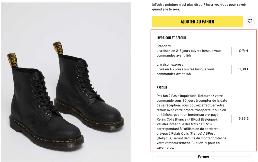Click the AJOUTER AU PANIER button
Viewport: 258px width, 162px height.
[x=197, y=22]
